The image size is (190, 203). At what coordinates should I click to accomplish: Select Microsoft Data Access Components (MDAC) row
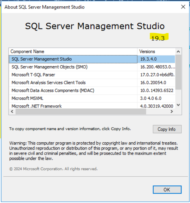click(92, 91)
